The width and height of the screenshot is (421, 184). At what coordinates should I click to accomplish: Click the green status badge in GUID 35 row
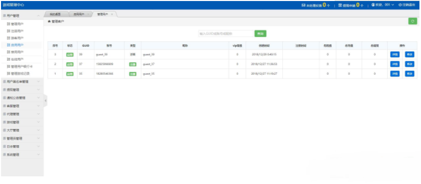tap(70, 74)
